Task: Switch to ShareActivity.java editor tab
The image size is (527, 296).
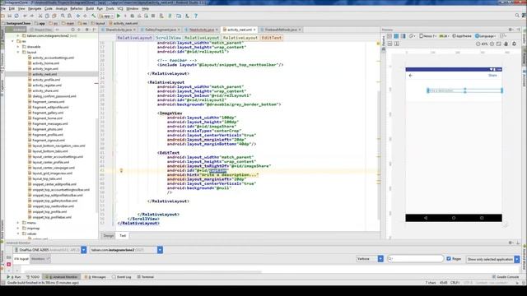Action: pyautogui.click(x=119, y=30)
